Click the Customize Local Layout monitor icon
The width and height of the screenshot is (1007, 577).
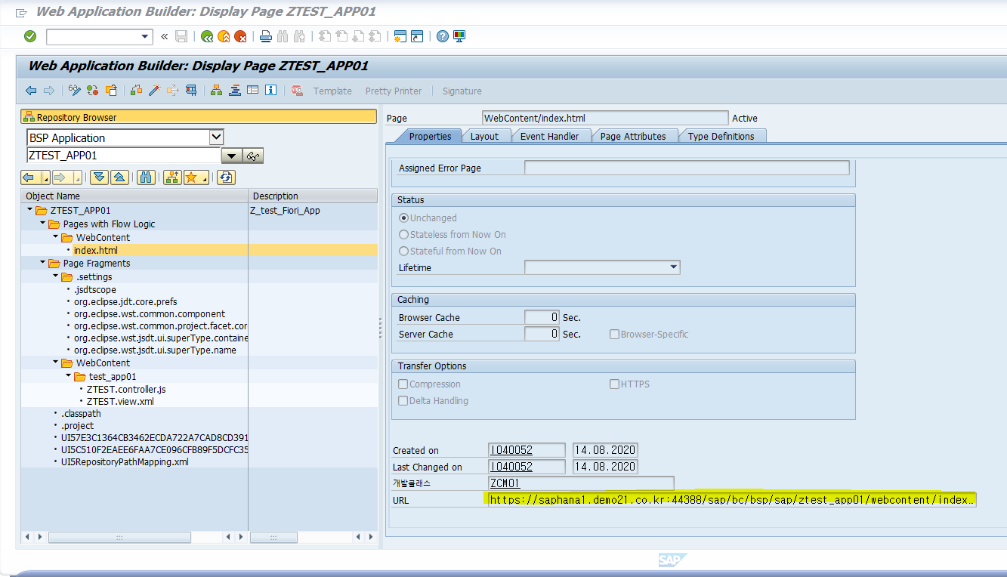459,36
